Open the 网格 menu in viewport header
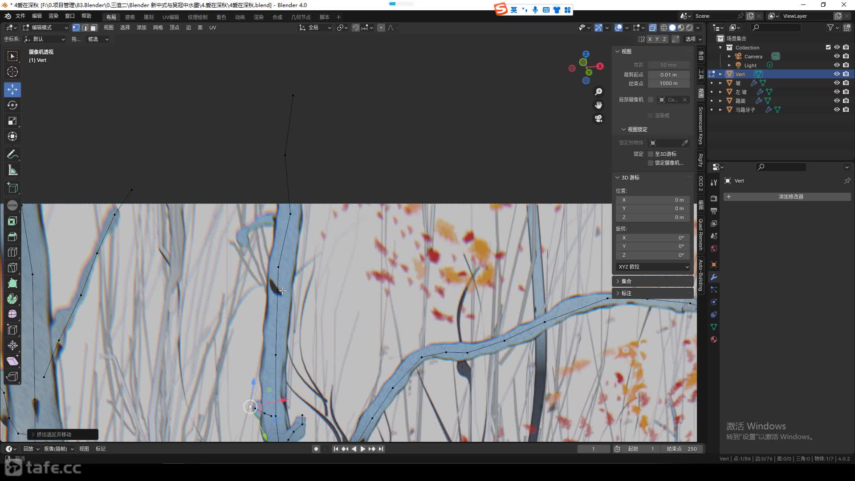The height and width of the screenshot is (481, 855). [x=158, y=28]
